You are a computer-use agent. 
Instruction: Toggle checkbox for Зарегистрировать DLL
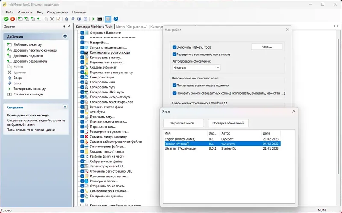coord(82,166)
